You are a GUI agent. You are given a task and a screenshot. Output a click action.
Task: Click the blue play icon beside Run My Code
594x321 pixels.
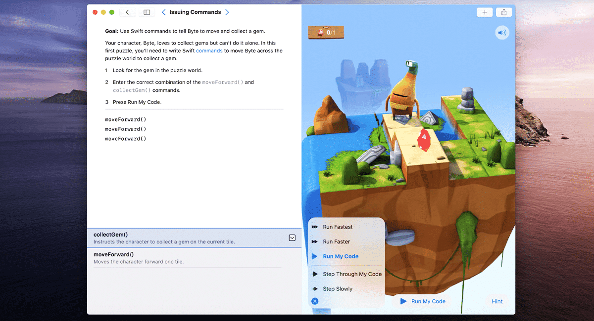point(404,301)
